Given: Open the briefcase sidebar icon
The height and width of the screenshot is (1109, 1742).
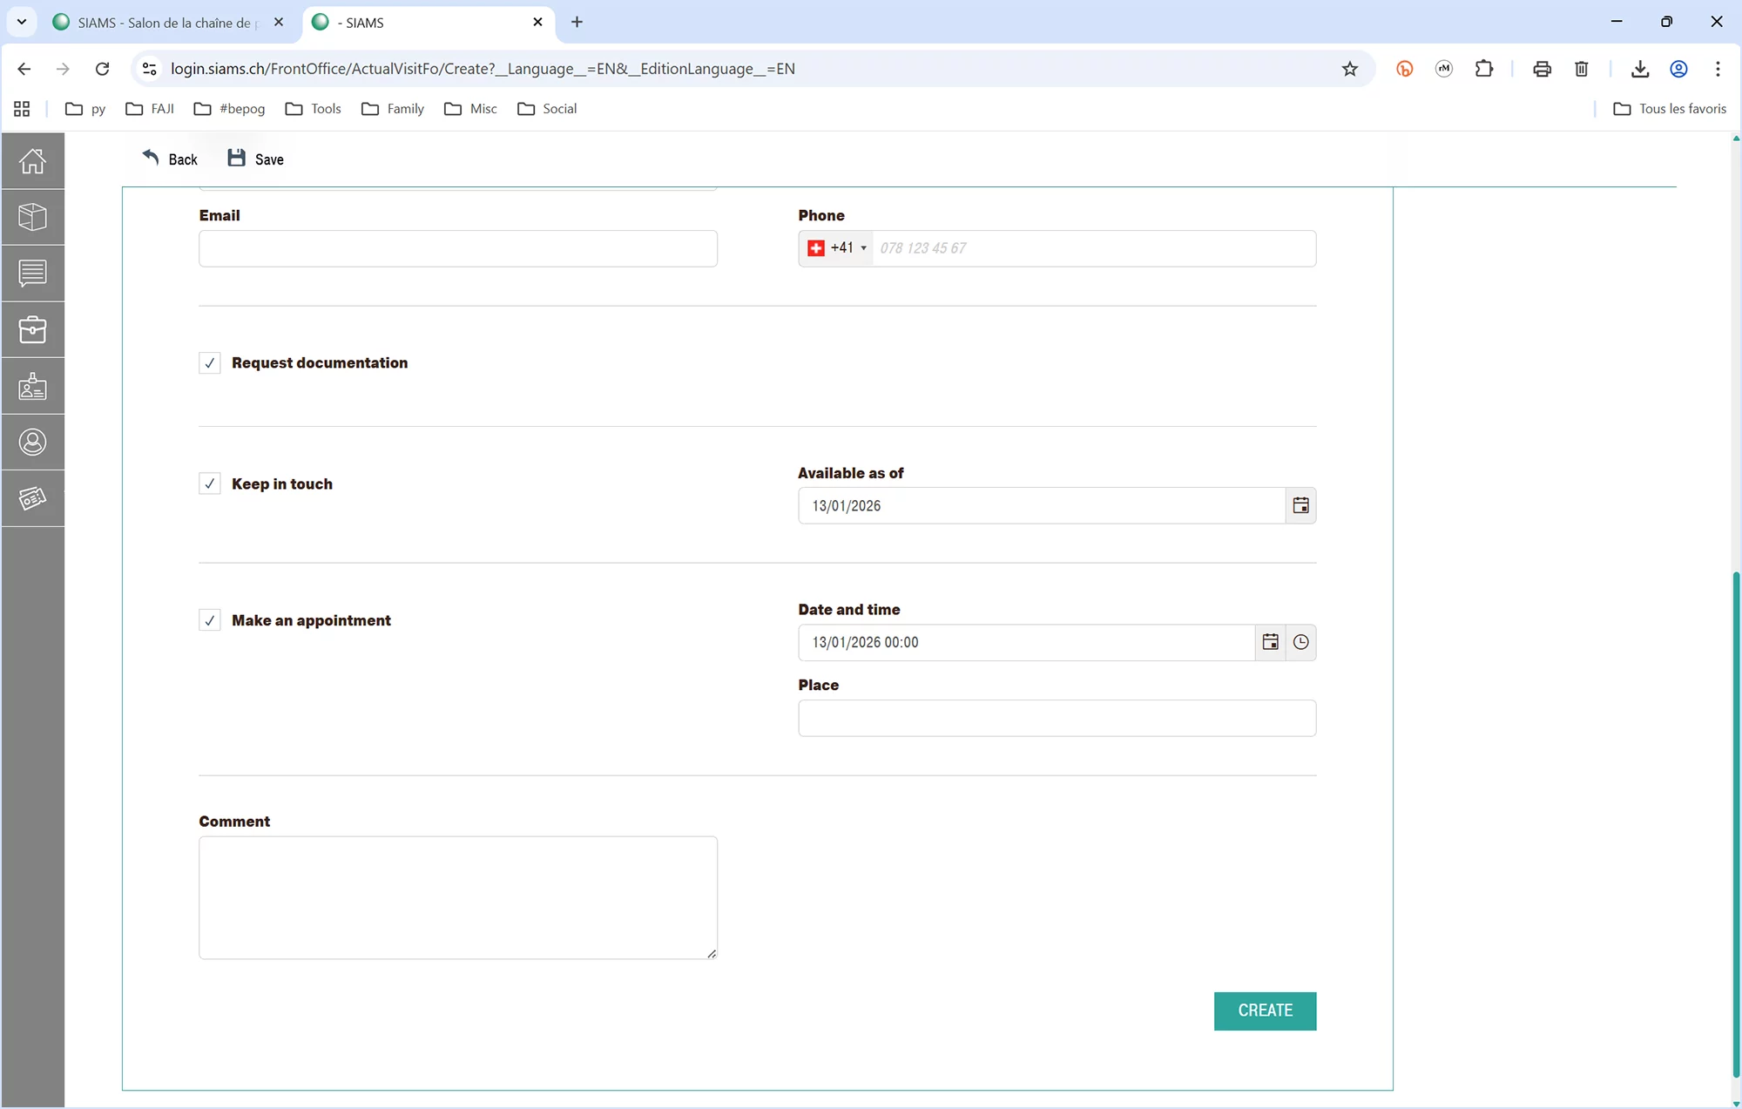Looking at the screenshot, I should [x=32, y=329].
